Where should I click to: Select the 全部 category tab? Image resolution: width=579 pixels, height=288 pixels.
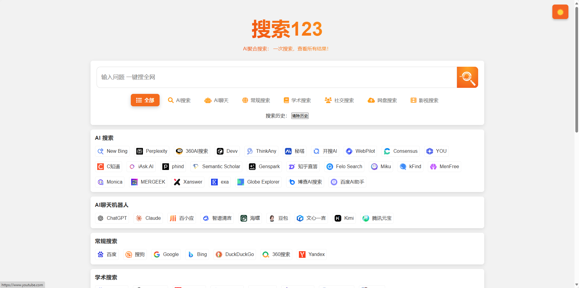click(x=145, y=100)
